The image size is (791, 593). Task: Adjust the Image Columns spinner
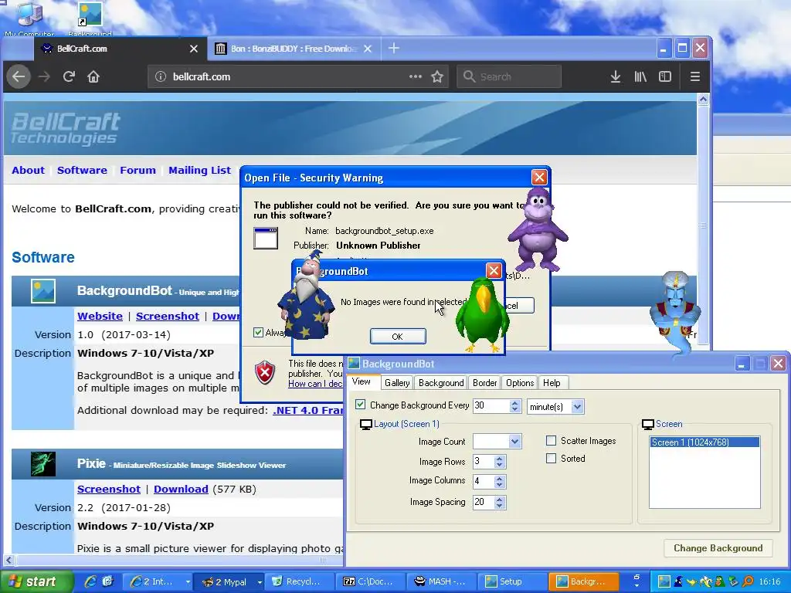(500, 482)
